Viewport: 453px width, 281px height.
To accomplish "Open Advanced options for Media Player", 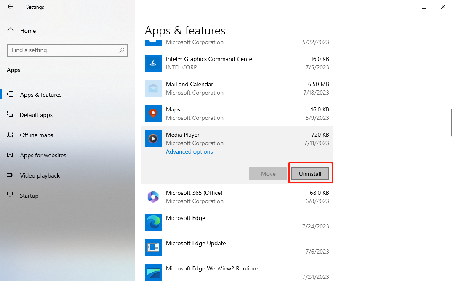I will click(189, 151).
